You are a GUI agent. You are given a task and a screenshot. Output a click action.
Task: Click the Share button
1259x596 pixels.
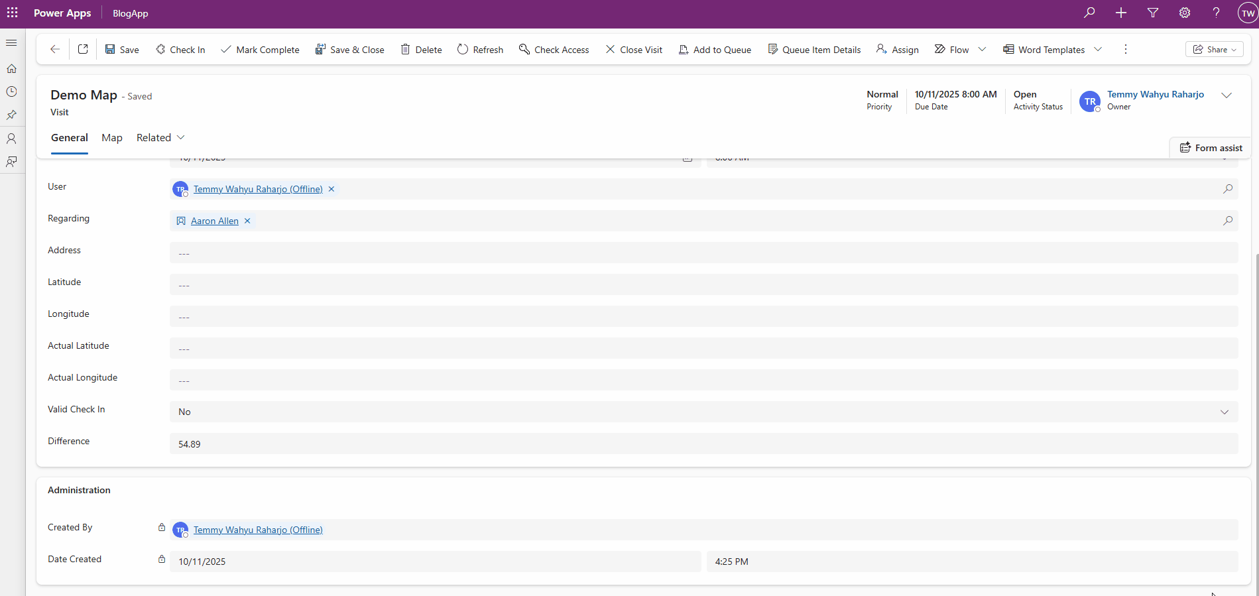1215,50
